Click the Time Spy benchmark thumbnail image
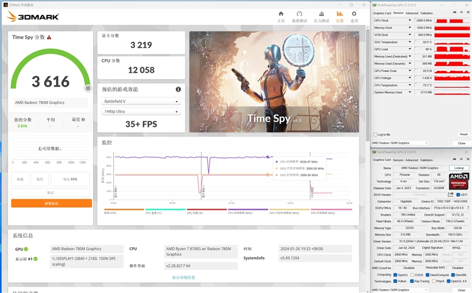 point(274,82)
